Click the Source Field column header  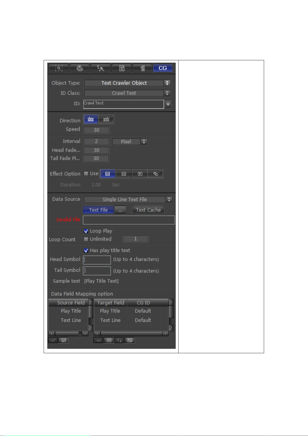point(69,303)
